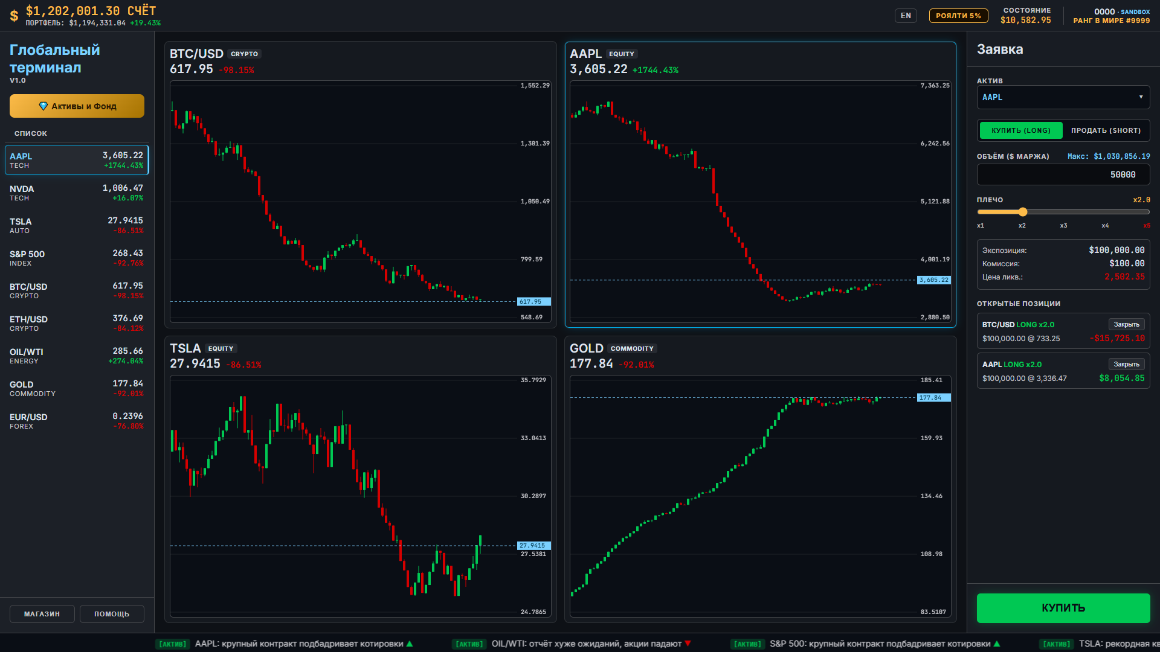Click the green up arrow after S&P 500 news
This screenshot has height=652, width=1160.
[x=997, y=644]
